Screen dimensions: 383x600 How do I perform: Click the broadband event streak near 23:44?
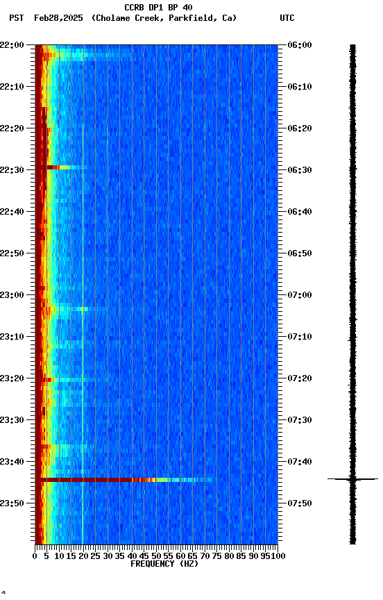124,480
